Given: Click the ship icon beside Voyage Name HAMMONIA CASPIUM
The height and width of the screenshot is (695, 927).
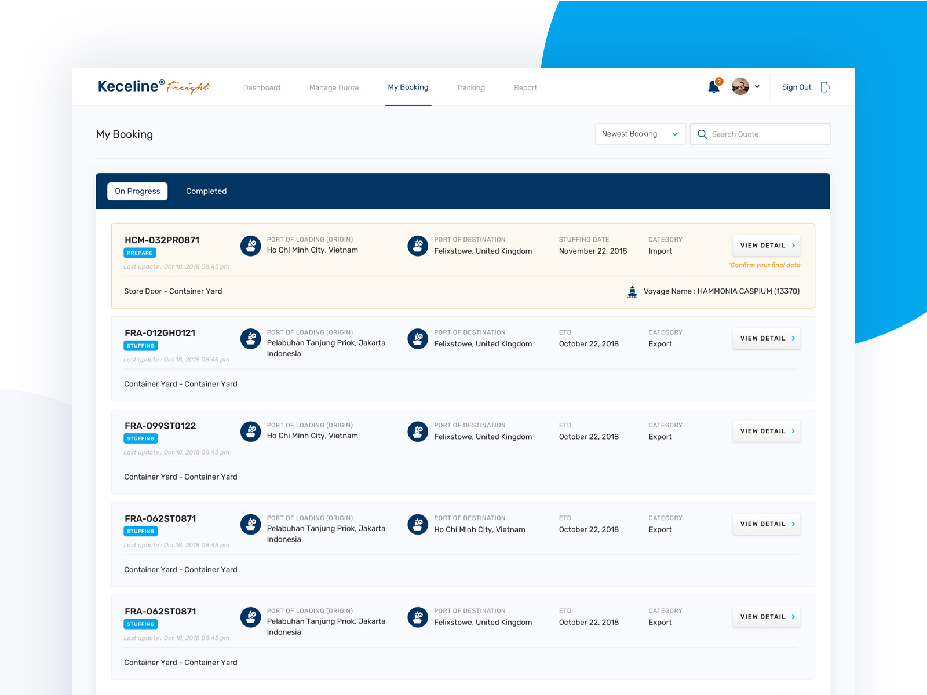Looking at the screenshot, I should click(x=632, y=291).
